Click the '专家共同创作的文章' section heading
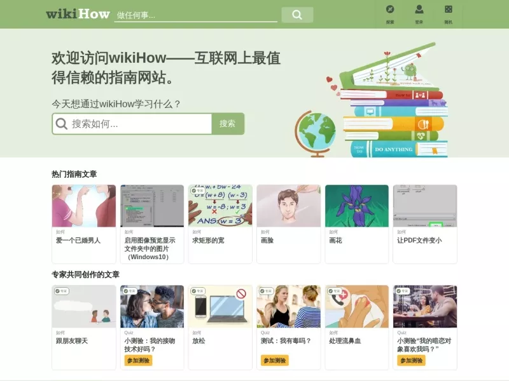509x381 pixels. [x=86, y=275]
